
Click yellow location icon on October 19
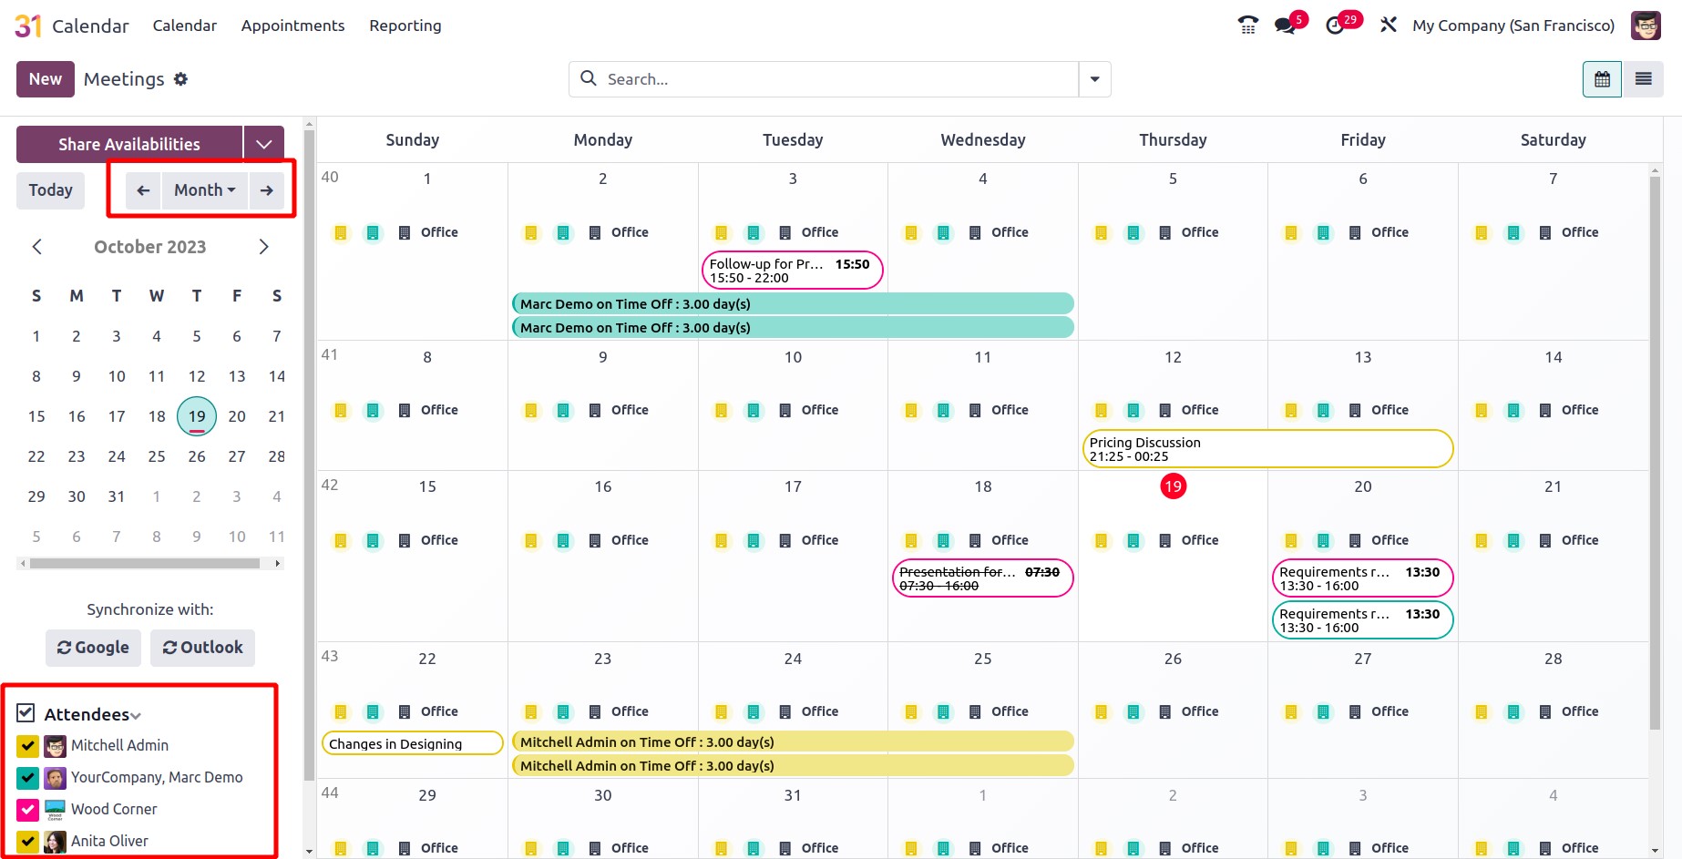[1102, 541]
